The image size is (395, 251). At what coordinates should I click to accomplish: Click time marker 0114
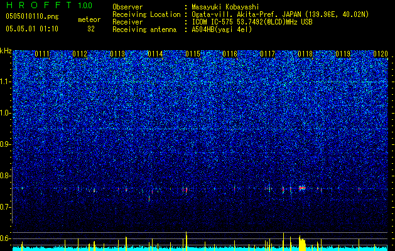click(155, 54)
